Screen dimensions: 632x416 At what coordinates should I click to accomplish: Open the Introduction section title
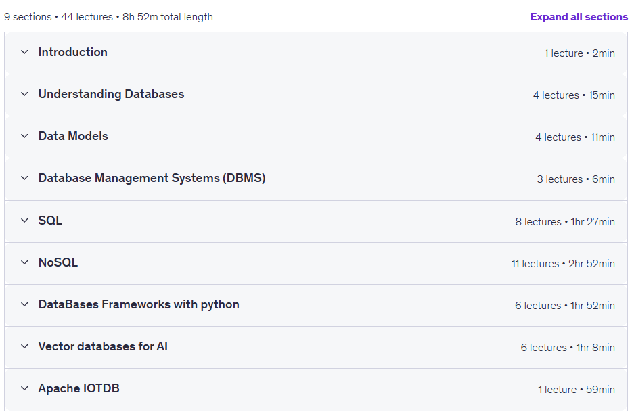(x=73, y=52)
